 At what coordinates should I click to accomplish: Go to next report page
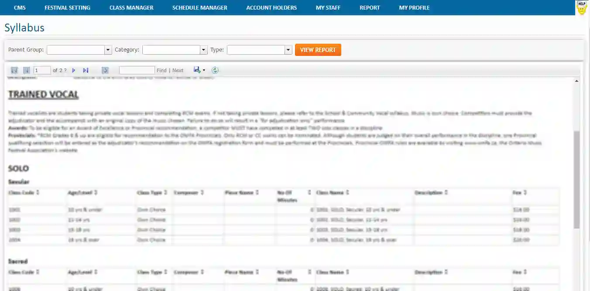(x=74, y=70)
